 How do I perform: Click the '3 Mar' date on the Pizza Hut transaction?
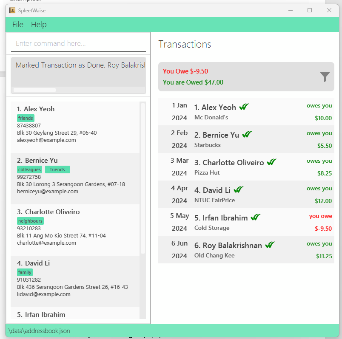click(179, 161)
